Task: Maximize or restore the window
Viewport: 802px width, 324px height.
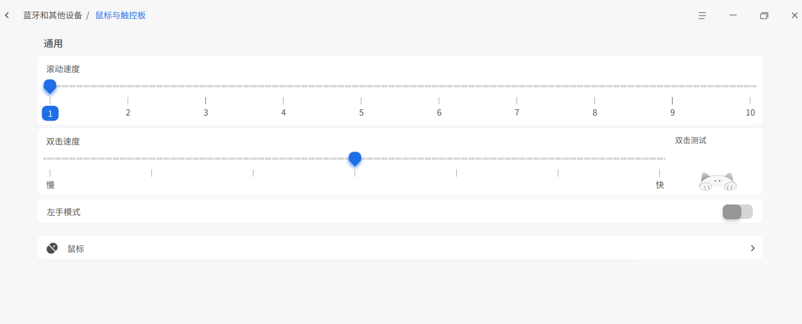Action: [764, 15]
